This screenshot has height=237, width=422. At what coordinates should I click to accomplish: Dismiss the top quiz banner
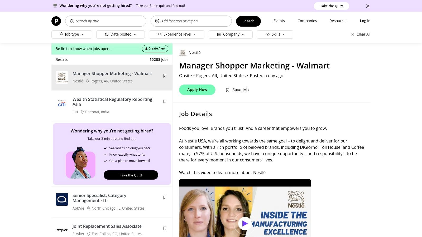tap(368, 6)
